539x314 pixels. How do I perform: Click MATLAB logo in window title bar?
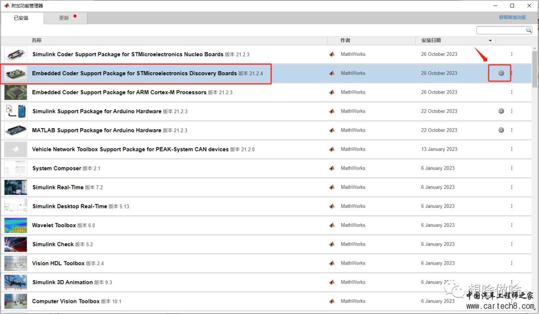point(6,5)
